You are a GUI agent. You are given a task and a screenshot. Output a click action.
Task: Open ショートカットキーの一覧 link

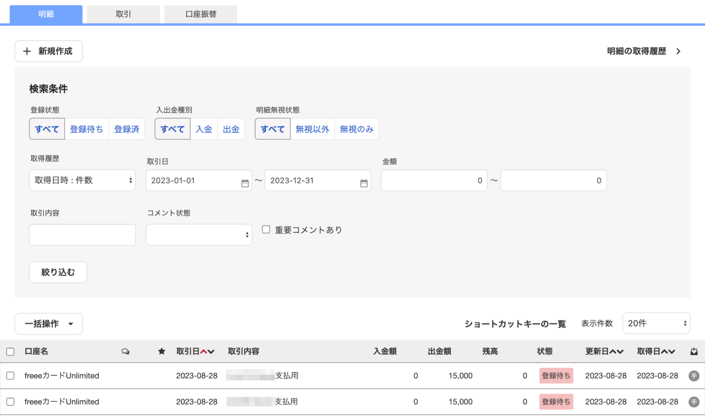(x=515, y=324)
